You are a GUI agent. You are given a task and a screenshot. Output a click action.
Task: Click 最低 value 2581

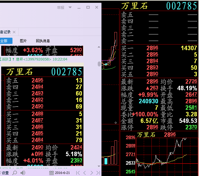[x=191, y=108]
